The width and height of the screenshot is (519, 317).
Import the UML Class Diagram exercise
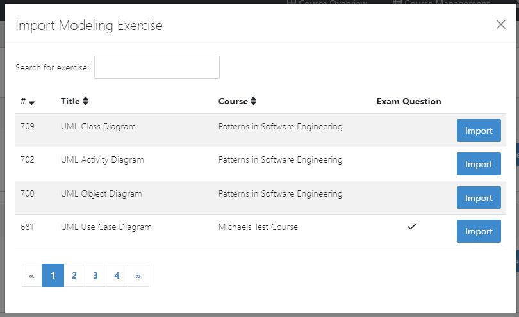pyautogui.click(x=478, y=131)
